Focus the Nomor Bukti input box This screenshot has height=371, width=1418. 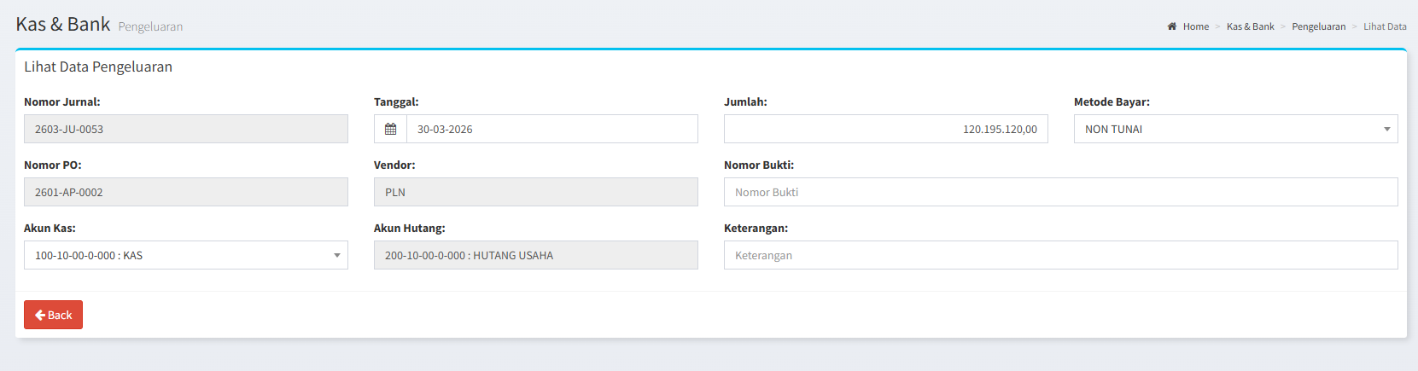(1060, 193)
